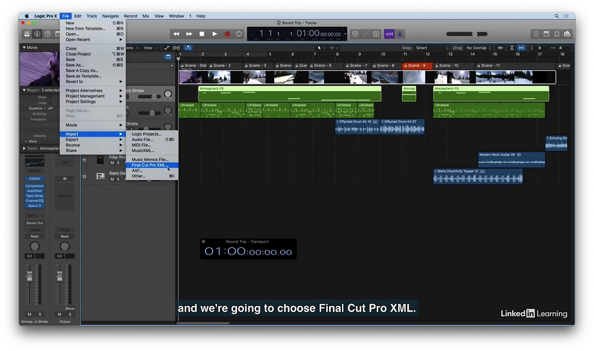Collapse the Region inspector section
The image size is (594, 351).
[24, 90]
